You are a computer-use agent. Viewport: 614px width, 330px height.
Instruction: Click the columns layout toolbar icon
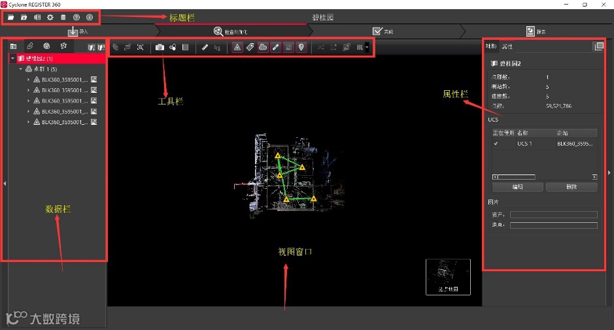[x=360, y=47]
